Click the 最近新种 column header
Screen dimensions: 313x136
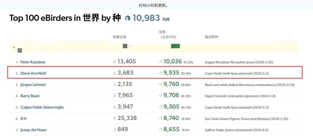(212, 37)
